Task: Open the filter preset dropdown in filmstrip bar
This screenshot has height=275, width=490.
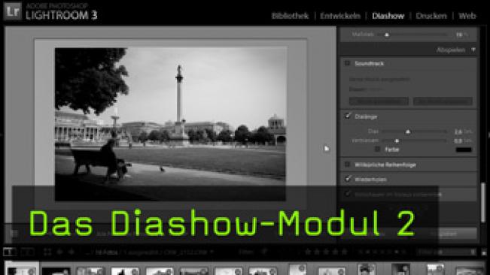Action: (446, 252)
